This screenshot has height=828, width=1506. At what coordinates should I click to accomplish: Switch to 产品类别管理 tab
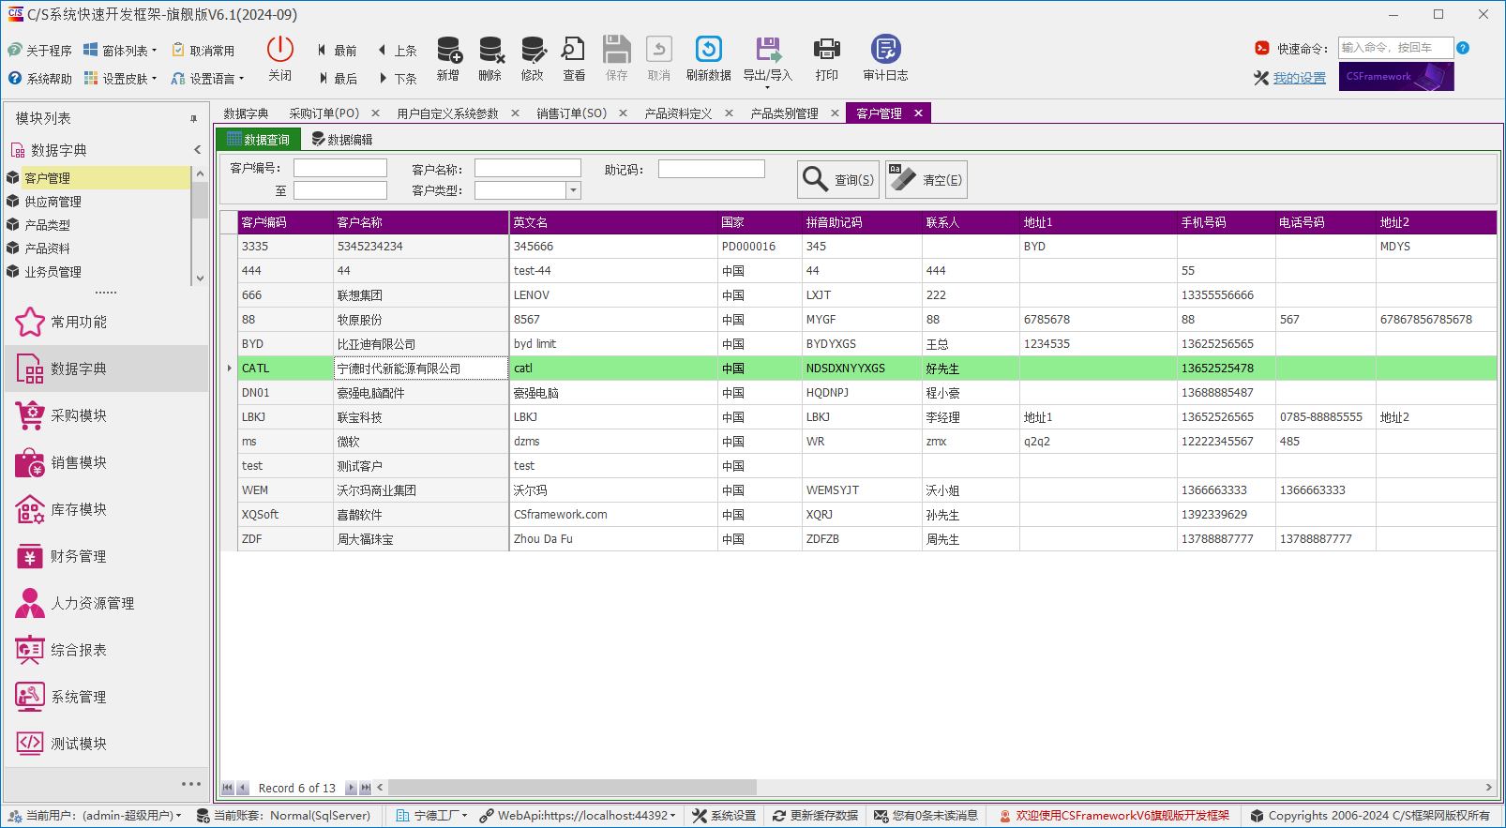pos(784,113)
